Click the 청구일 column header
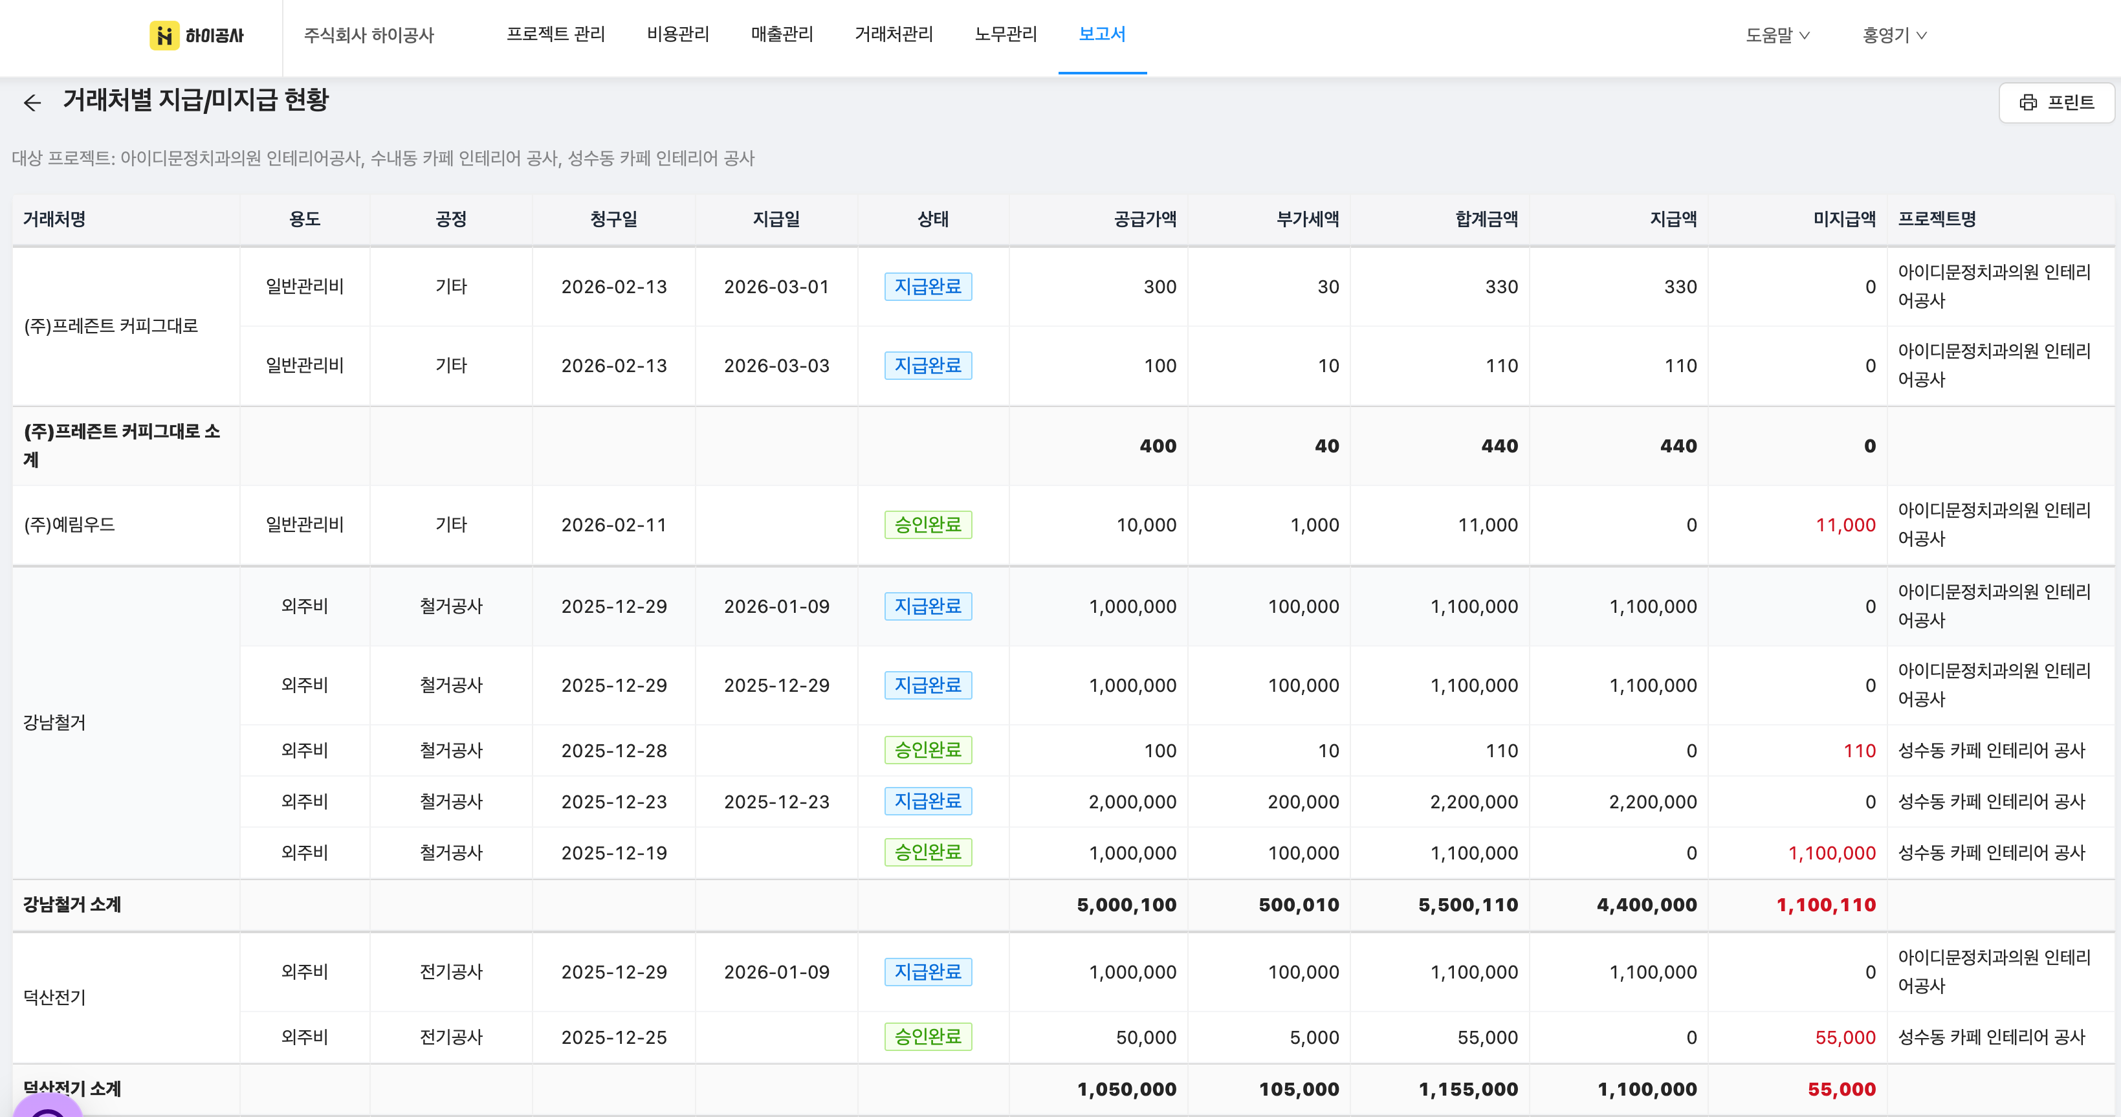 (x=613, y=219)
